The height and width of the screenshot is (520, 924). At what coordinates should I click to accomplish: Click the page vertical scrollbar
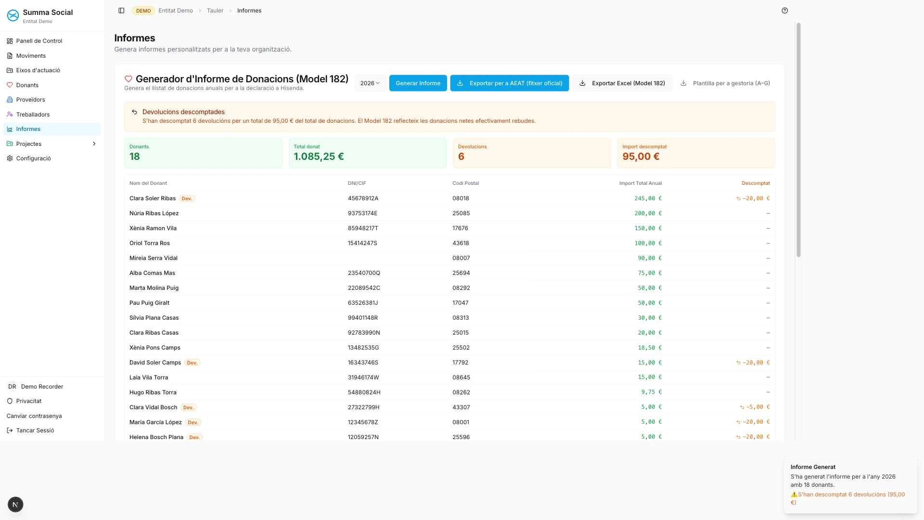point(798,140)
